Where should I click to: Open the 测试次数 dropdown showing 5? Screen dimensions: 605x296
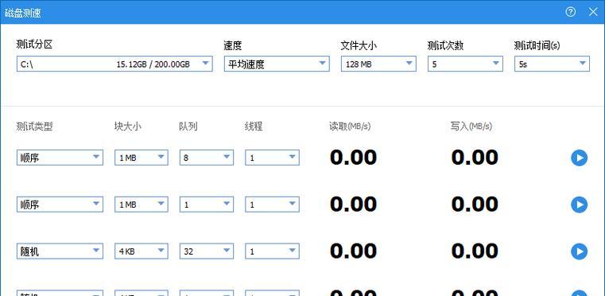tap(465, 64)
